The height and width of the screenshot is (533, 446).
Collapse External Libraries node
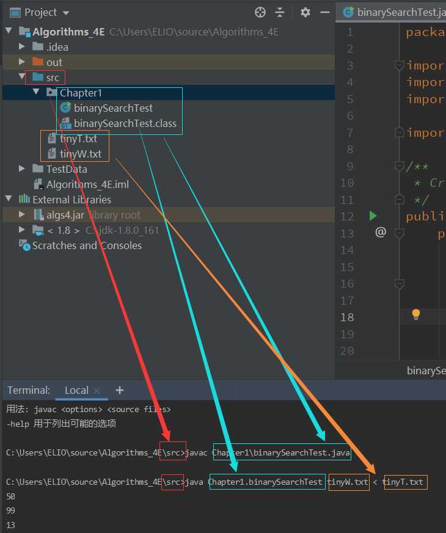(9, 199)
